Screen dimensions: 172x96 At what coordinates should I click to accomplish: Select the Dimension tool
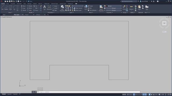[49, 7]
